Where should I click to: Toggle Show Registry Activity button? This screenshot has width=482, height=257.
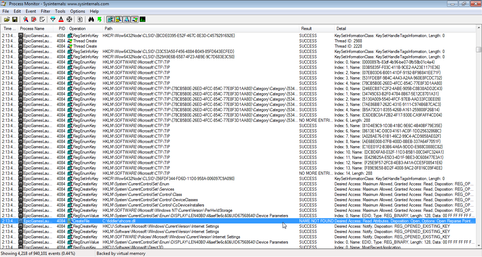tap(110, 19)
